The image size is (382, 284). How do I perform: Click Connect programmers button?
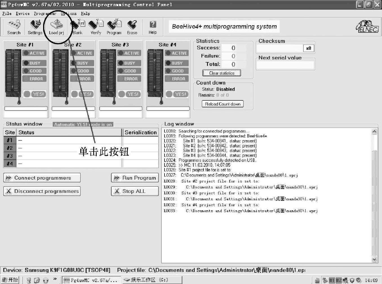42,178
